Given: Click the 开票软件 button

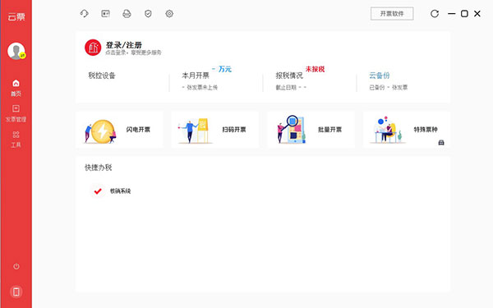Looking at the screenshot, I should (392, 13).
